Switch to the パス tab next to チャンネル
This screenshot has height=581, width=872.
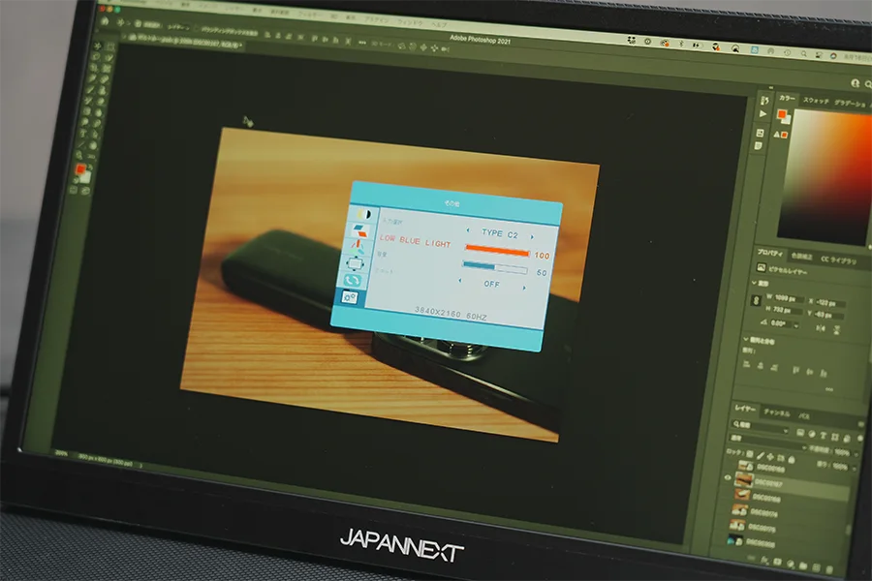[x=803, y=415]
